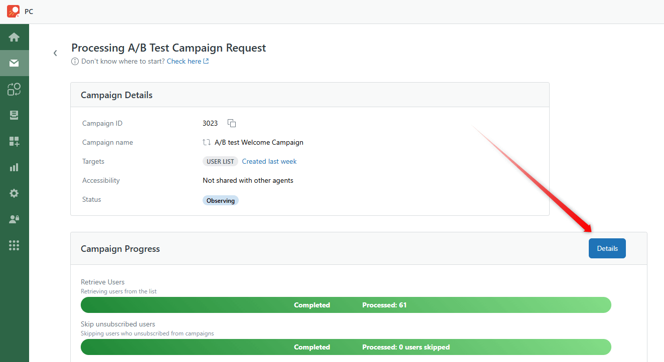Screen dimensions: 664x362
Task: Click the Observing status badge
Action: coord(221,200)
